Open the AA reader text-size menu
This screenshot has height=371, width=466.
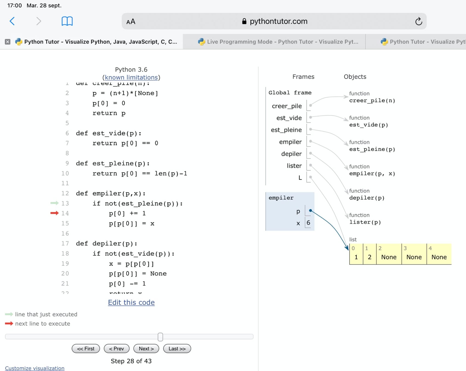coord(131,22)
